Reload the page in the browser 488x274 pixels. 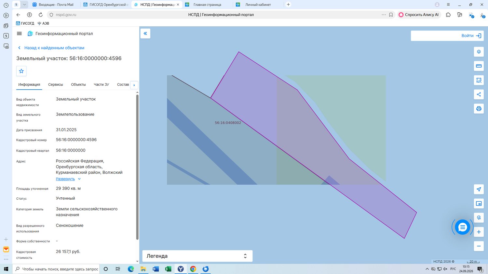click(x=41, y=15)
